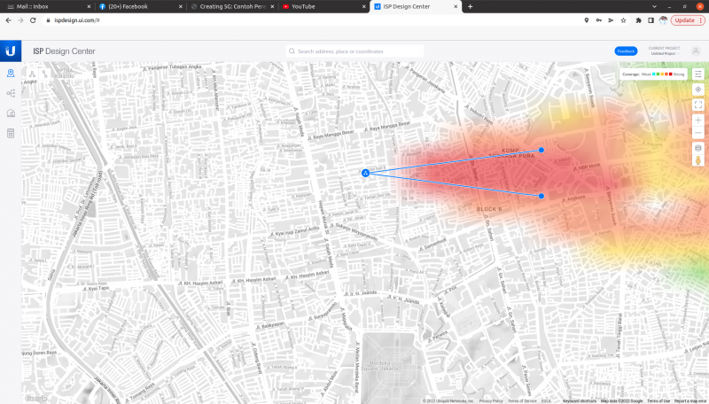Screen dimensions: 709x404
Task: Expand the Untitled Project dropdown
Action: pos(664,53)
